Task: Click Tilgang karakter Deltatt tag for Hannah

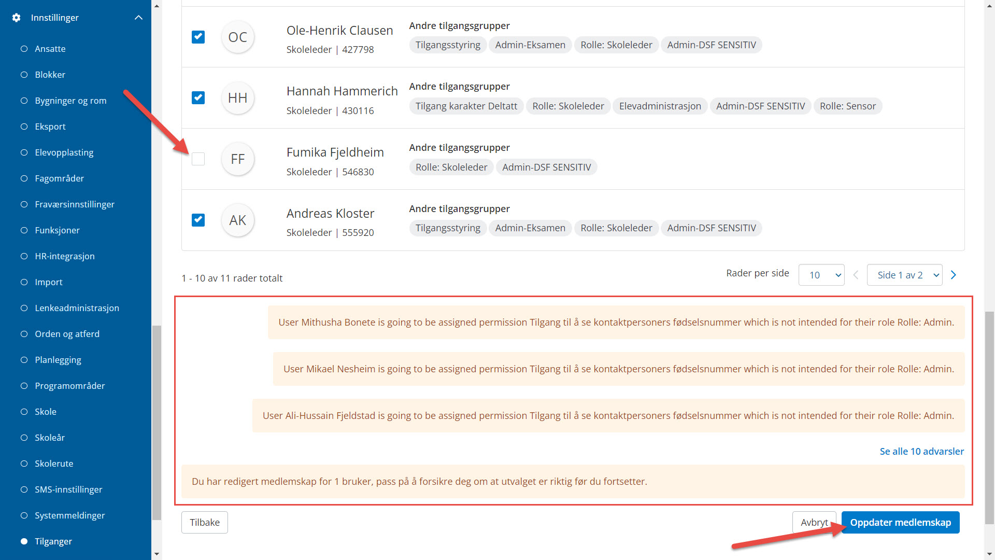Action: [x=466, y=106]
